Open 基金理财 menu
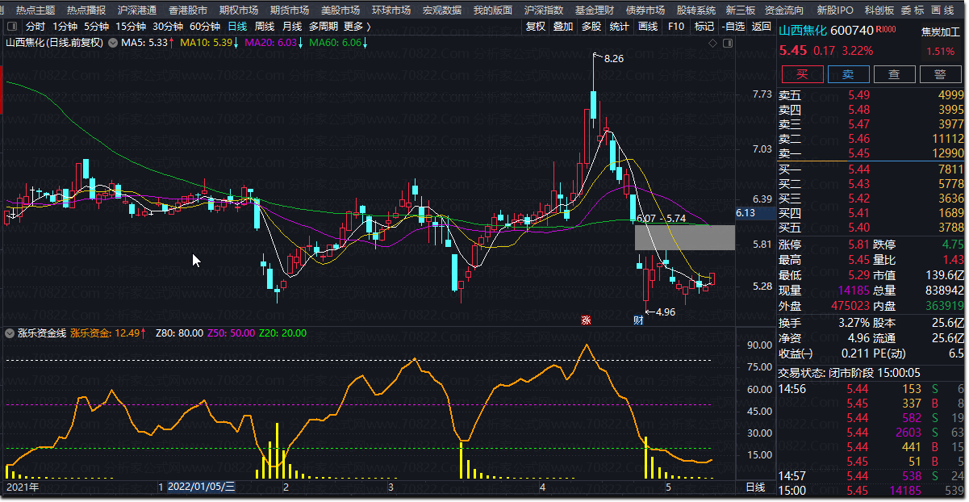969x502 pixels. tap(595, 10)
